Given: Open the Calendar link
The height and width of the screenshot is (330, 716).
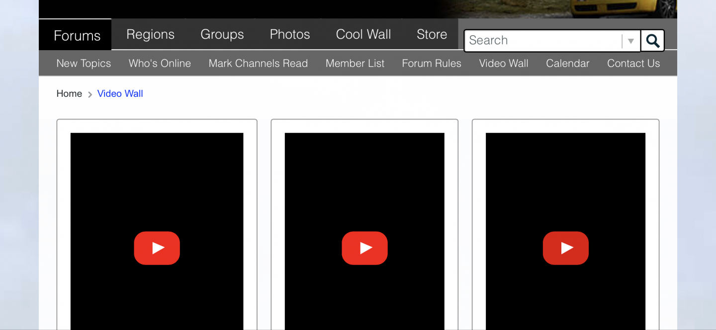Looking at the screenshot, I should click(x=567, y=64).
